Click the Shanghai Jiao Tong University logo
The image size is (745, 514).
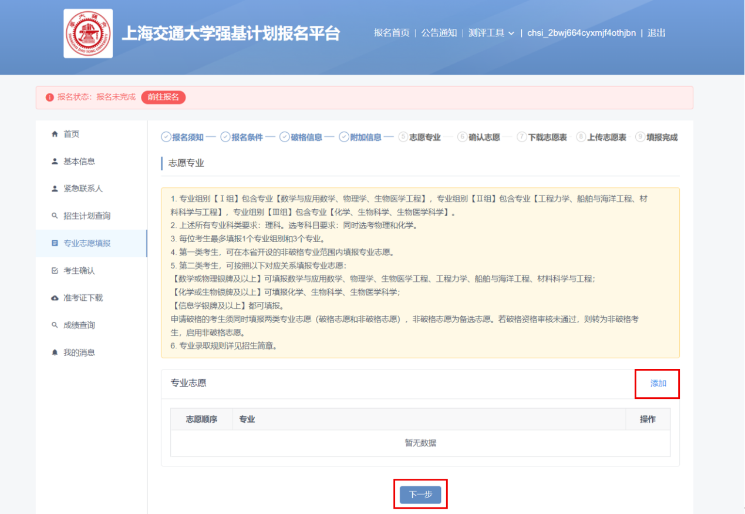pyautogui.click(x=88, y=33)
